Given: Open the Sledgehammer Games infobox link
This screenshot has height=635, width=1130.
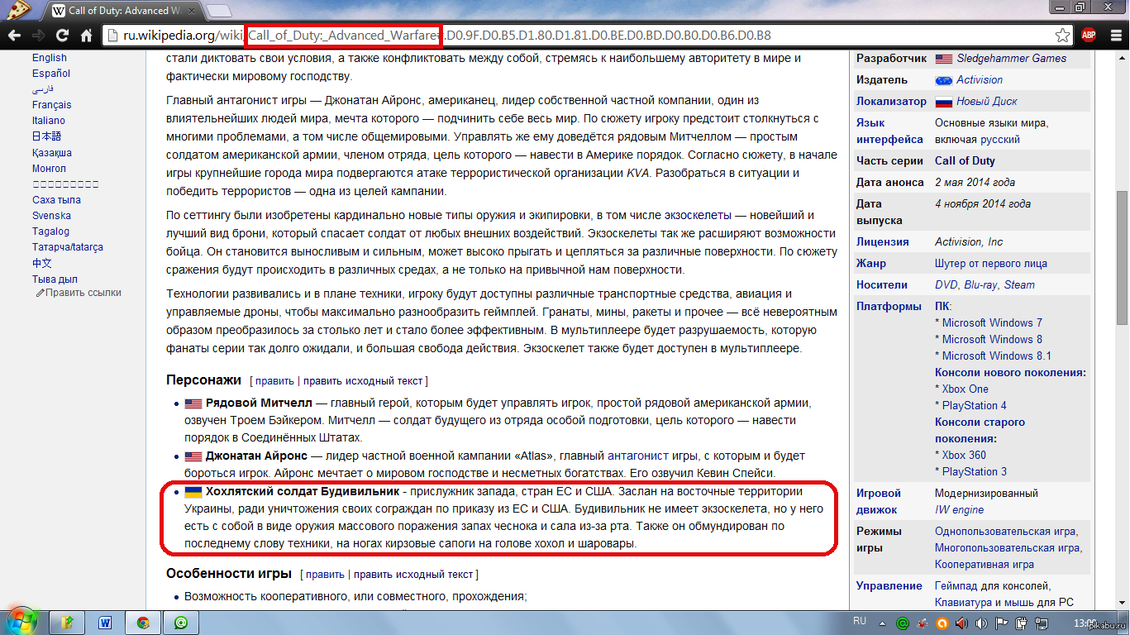Looking at the screenshot, I should (x=1011, y=59).
